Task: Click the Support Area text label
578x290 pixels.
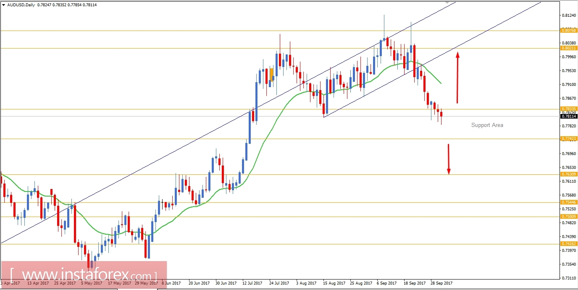Action: coord(487,125)
